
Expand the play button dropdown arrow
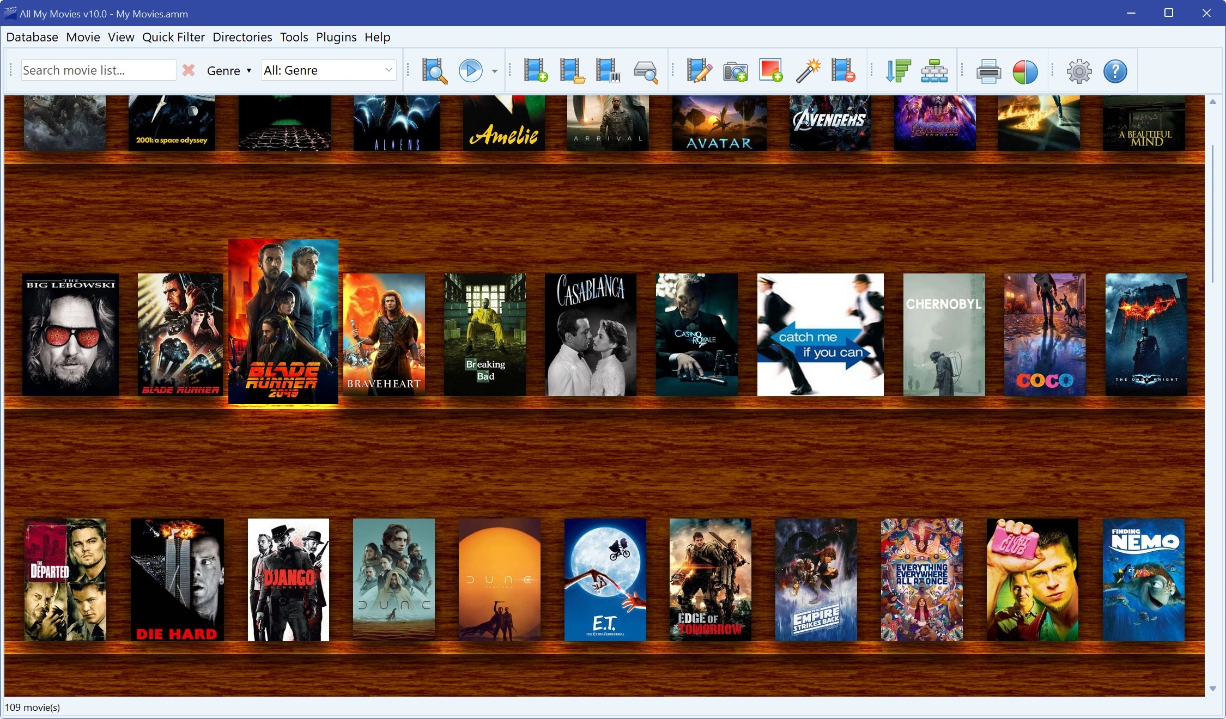[x=494, y=71]
